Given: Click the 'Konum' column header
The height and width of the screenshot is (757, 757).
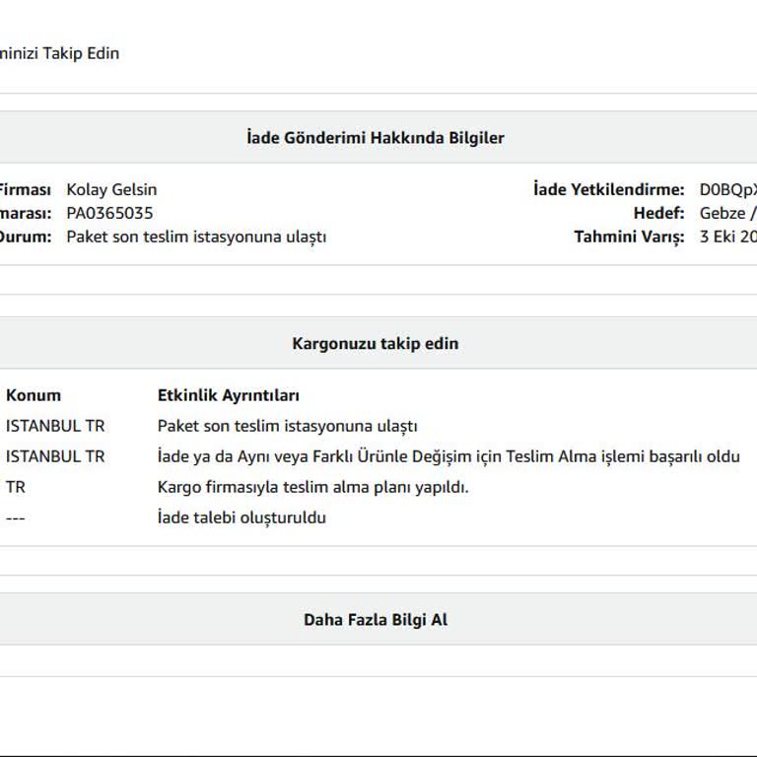Looking at the screenshot, I should coord(34,395).
